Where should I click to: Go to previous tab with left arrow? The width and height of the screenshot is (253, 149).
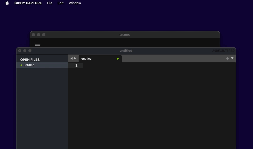click(x=71, y=58)
